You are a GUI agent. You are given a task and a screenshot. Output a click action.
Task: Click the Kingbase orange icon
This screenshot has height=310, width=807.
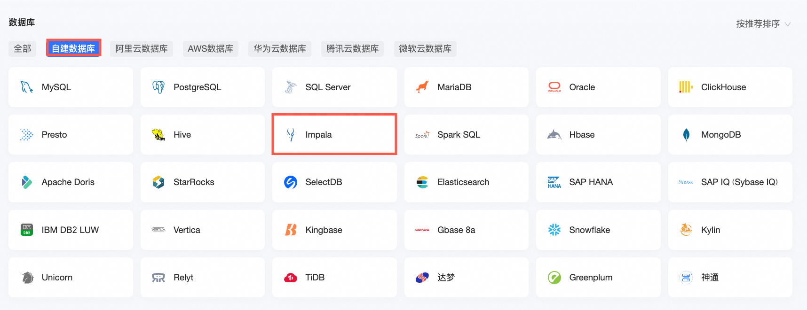(x=291, y=230)
